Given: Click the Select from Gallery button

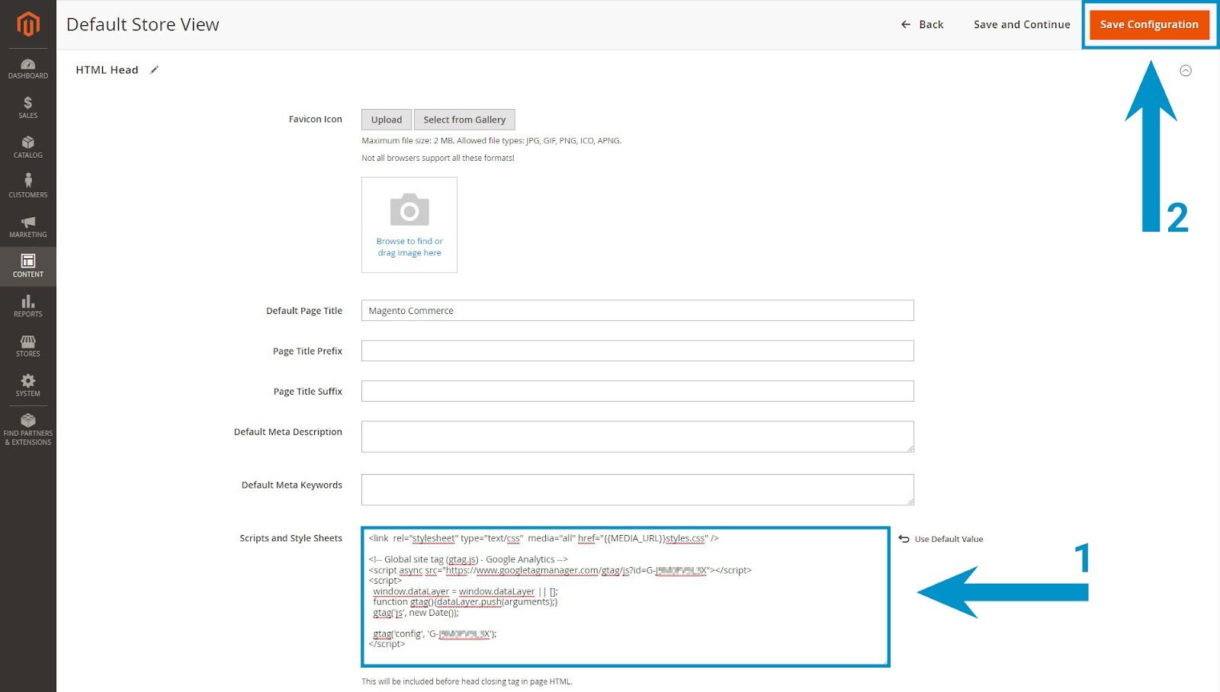Looking at the screenshot, I should point(464,119).
